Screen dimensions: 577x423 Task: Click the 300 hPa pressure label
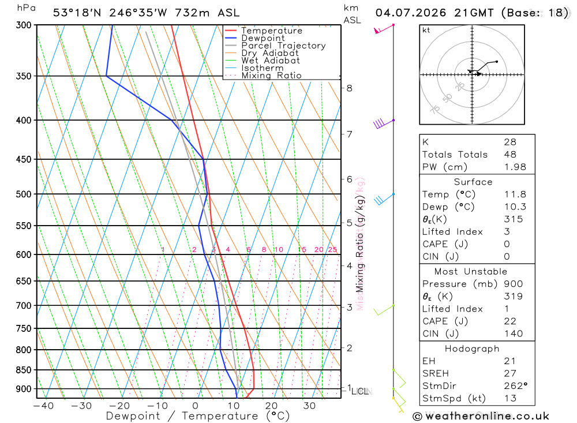point(24,25)
